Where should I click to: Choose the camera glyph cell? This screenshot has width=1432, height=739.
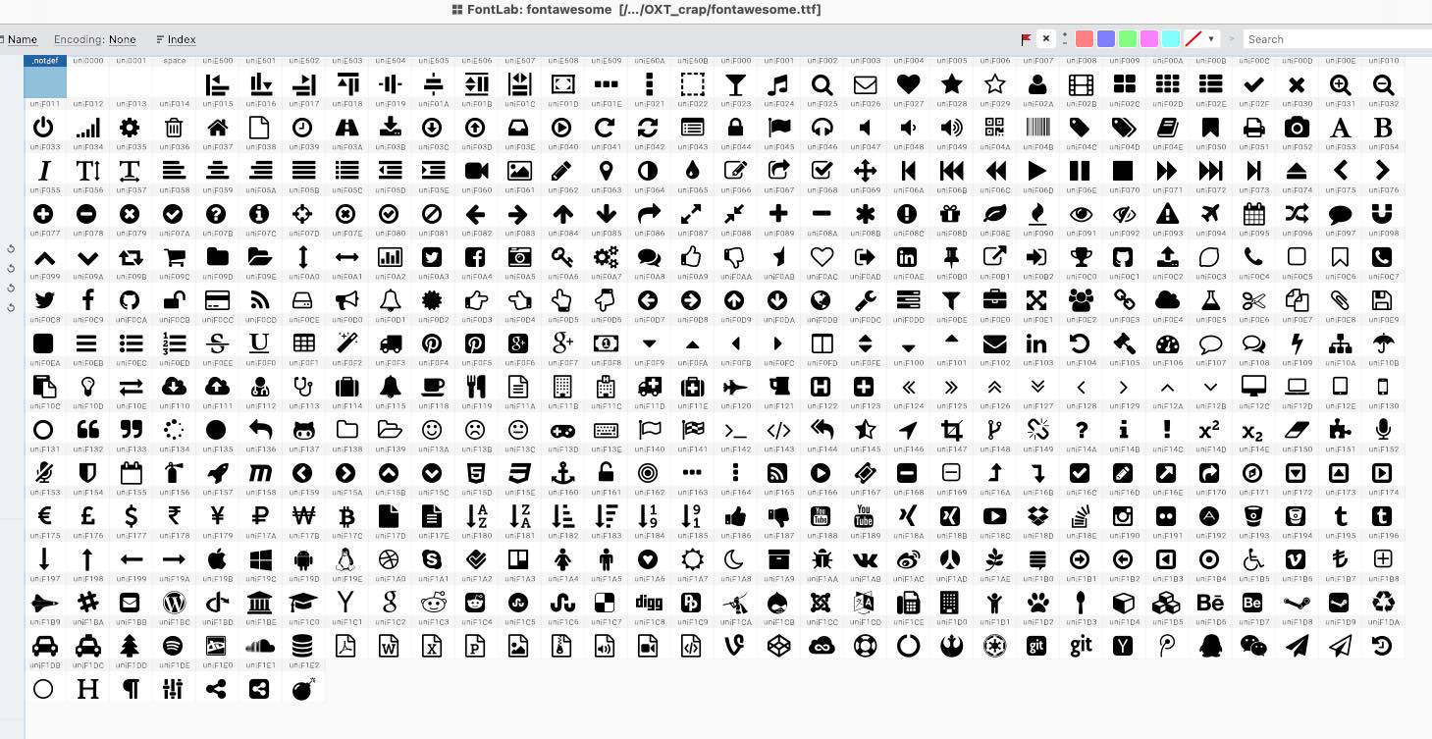coord(1297,127)
